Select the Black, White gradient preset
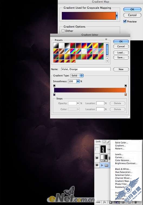This screenshot has width=143, height=205. [67, 46]
